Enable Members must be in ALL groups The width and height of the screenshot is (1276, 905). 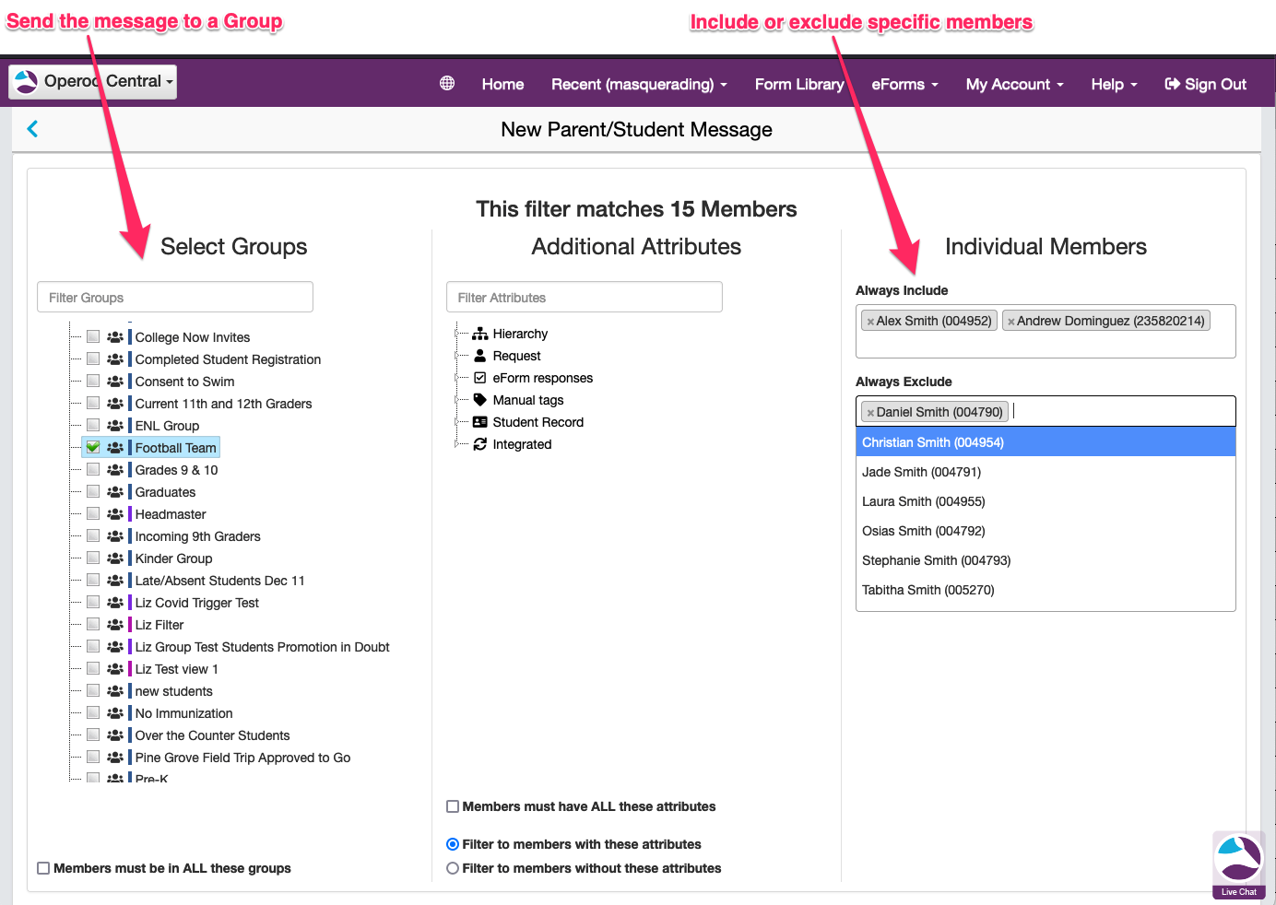point(43,868)
